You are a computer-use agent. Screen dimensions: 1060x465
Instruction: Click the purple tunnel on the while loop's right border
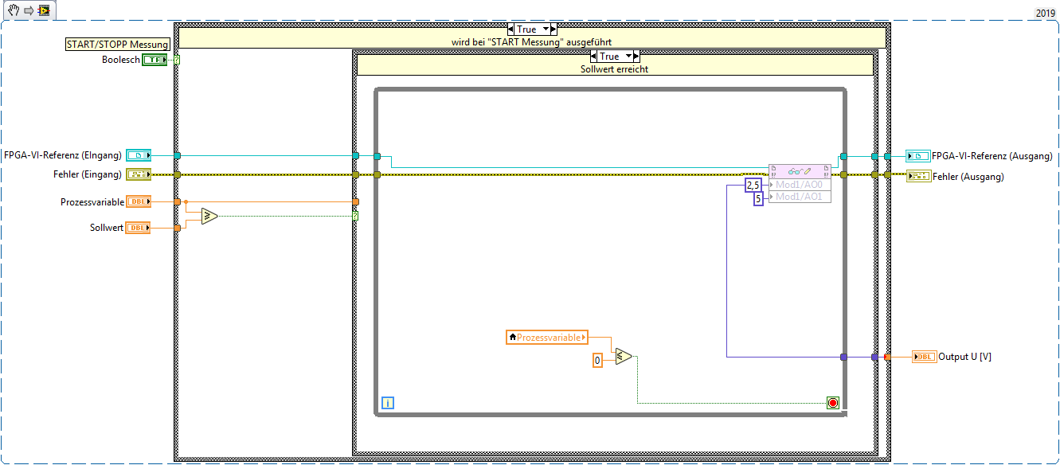(843, 357)
